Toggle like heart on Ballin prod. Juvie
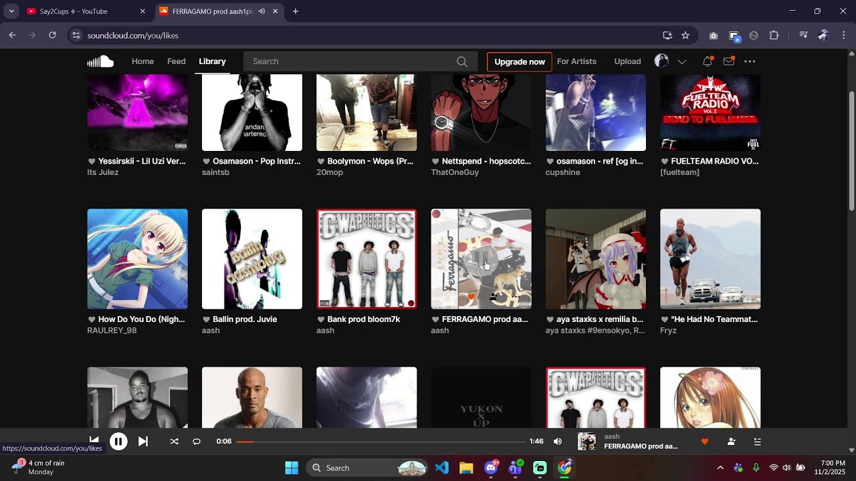The height and width of the screenshot is (481, 856). [207, 319]
